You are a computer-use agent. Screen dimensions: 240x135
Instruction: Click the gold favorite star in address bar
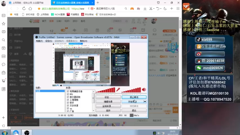pos(39,9)
